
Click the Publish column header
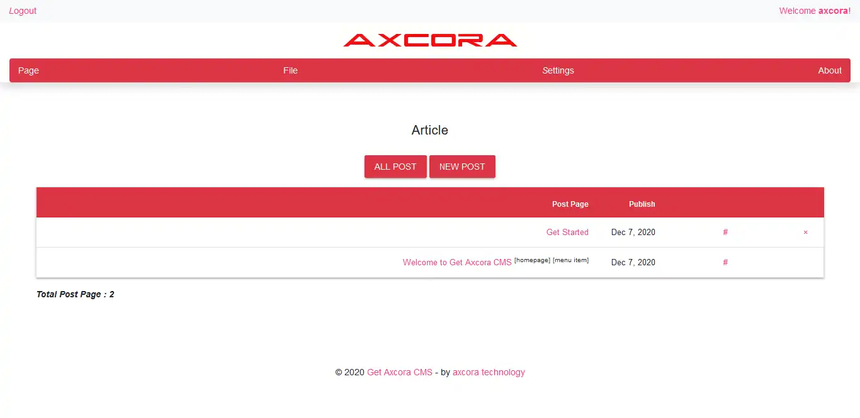point(642,204)
